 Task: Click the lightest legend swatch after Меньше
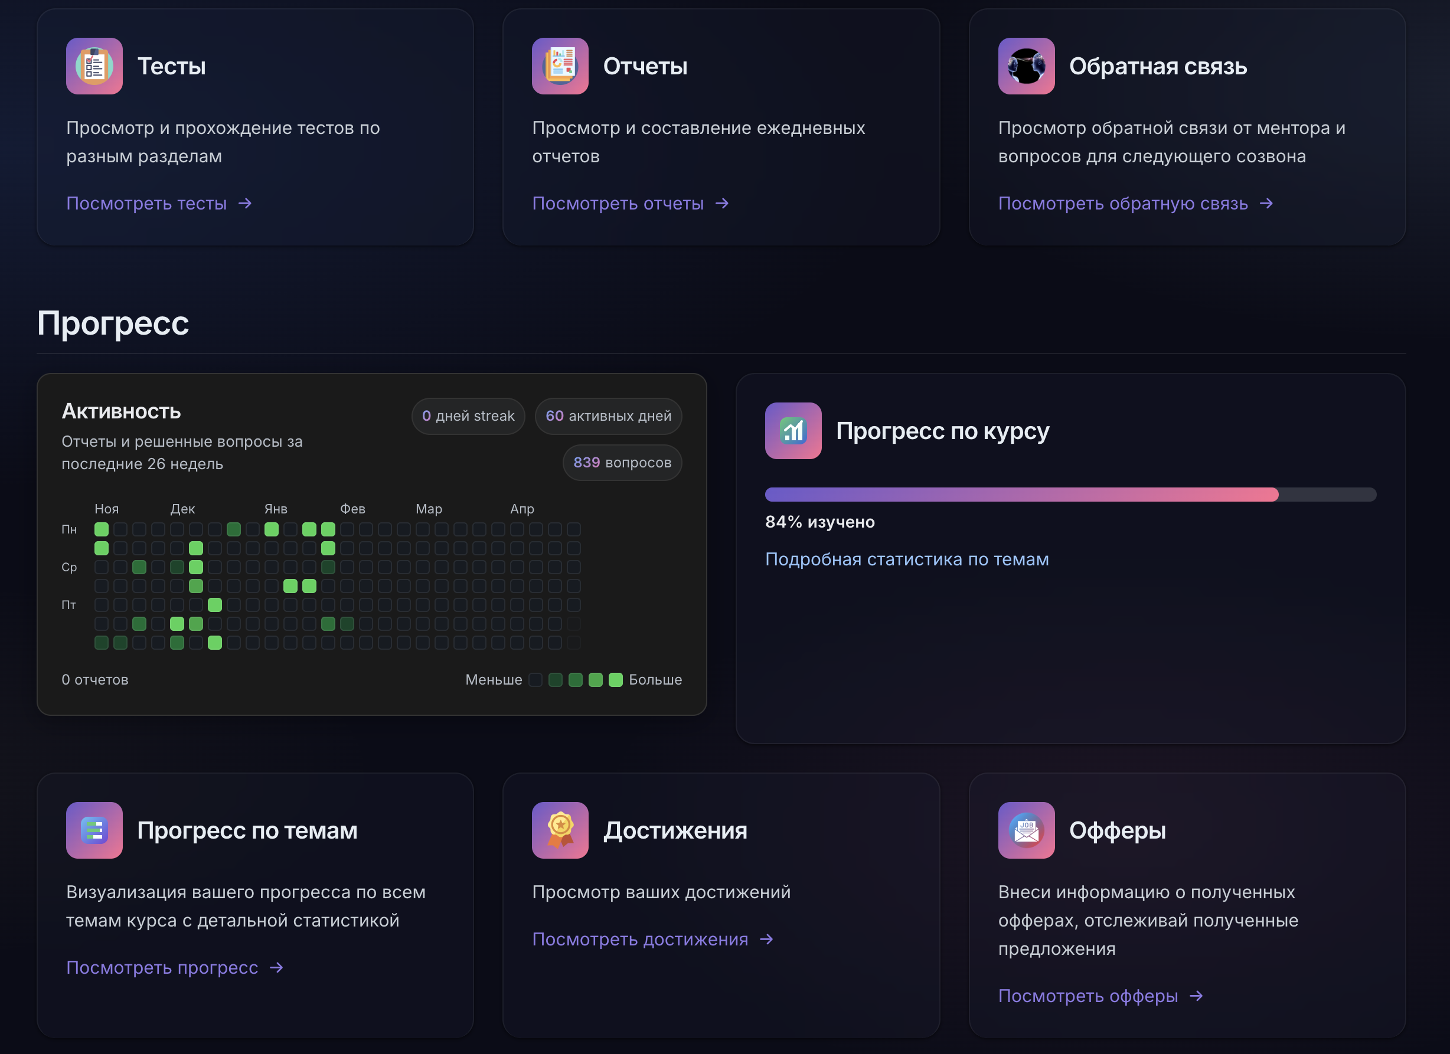(535, 680)
